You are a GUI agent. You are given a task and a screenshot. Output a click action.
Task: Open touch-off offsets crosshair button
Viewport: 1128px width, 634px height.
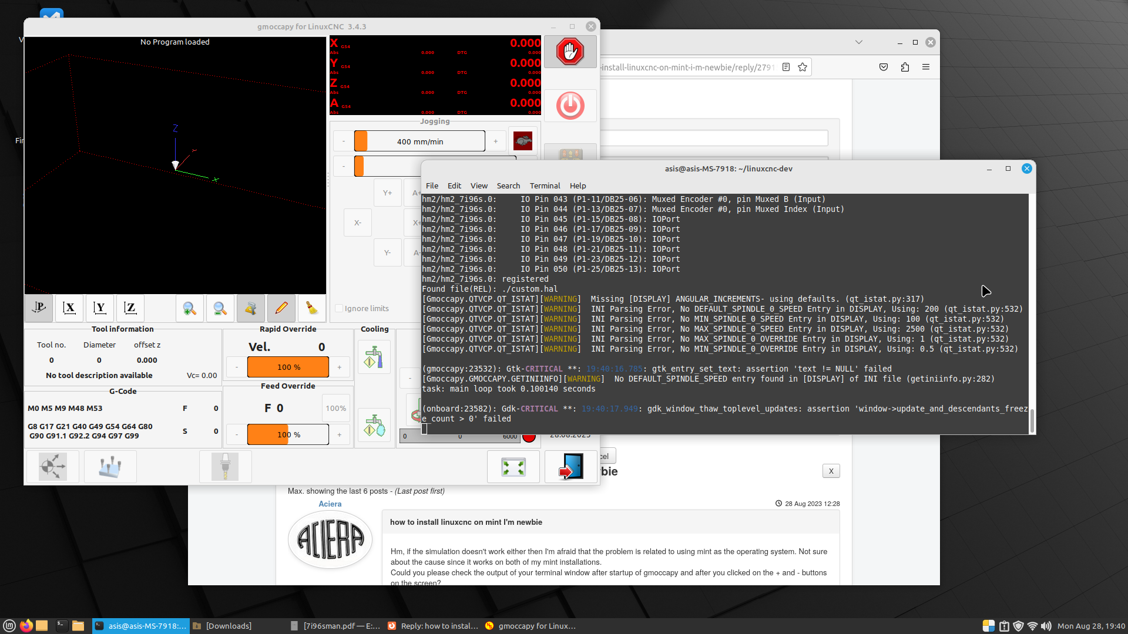(x=53, y=467)
